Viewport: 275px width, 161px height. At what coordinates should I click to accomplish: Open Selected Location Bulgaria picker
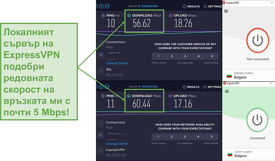(249, 75)
